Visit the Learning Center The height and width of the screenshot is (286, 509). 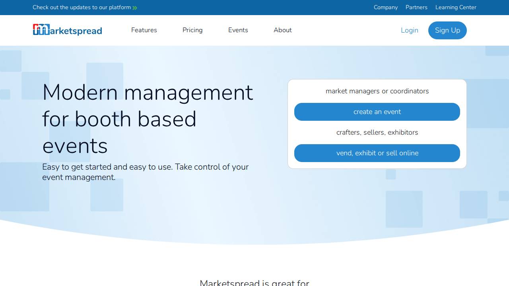point(456,7)
